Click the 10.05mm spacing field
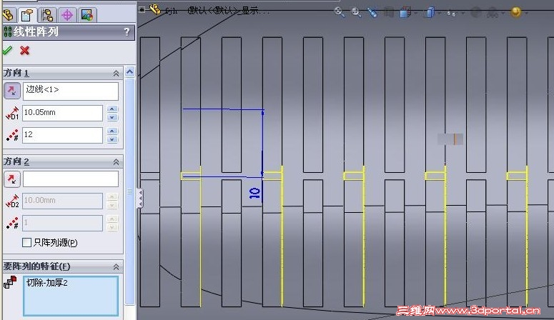 click(x=62, y=113)
